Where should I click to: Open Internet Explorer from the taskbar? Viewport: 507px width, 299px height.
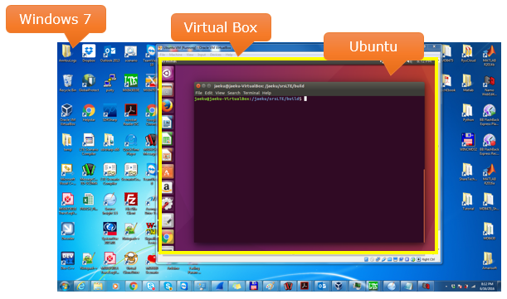(81, 286)
